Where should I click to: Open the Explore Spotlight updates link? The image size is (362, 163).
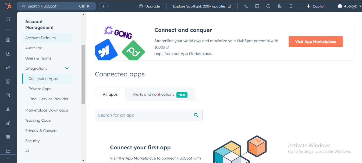202,6
